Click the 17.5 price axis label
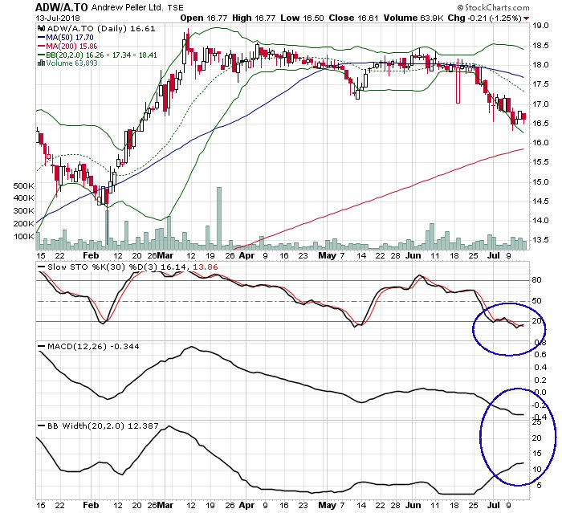562x513 pixels. (x=540, y=84)
